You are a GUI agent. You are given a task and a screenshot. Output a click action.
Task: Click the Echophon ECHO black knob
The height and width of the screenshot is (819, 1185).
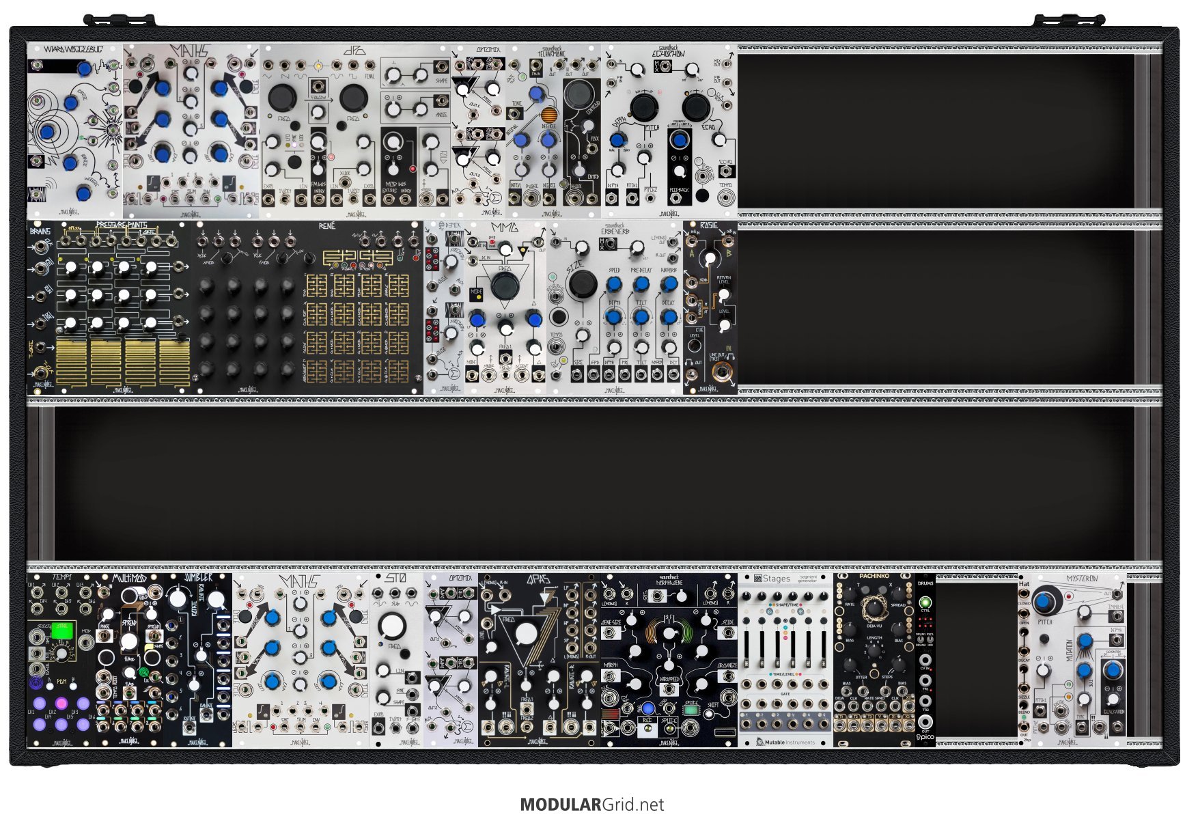click(696, 107)
